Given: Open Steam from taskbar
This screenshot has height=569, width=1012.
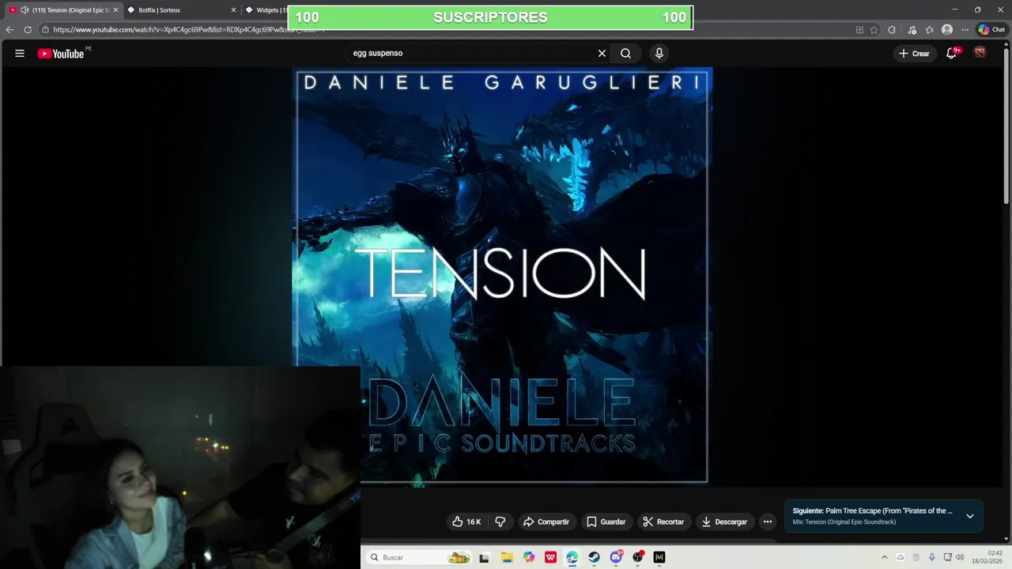Looking at the screenshot, I should click(594, 557).
